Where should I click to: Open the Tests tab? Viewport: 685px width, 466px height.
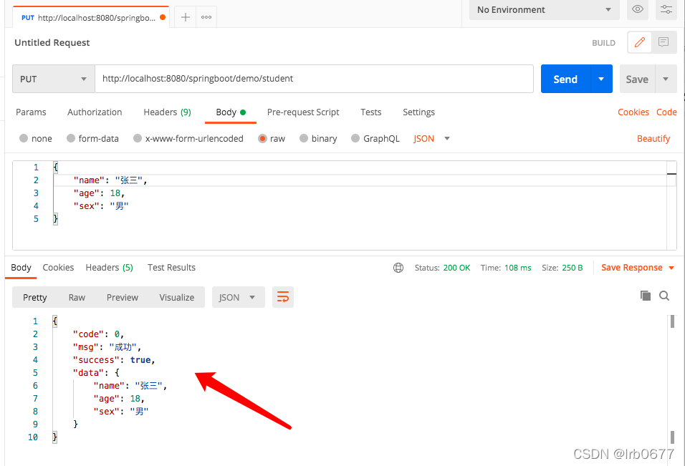tap(371, 112)
